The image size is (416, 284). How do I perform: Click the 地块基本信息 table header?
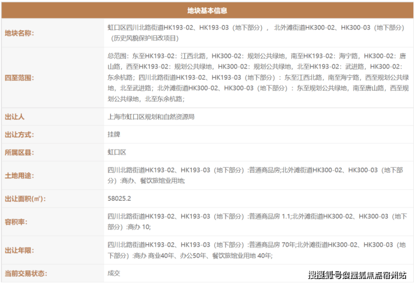207,10
